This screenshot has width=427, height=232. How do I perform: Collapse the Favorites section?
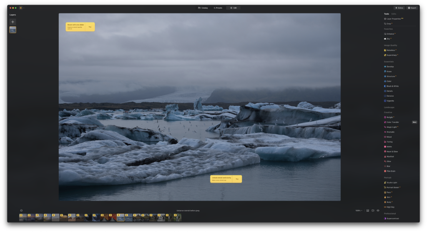388,29
